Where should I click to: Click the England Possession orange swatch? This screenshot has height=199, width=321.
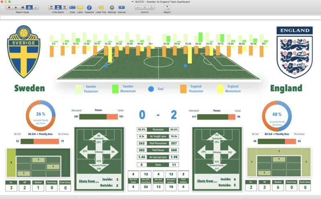coord(183,89)
